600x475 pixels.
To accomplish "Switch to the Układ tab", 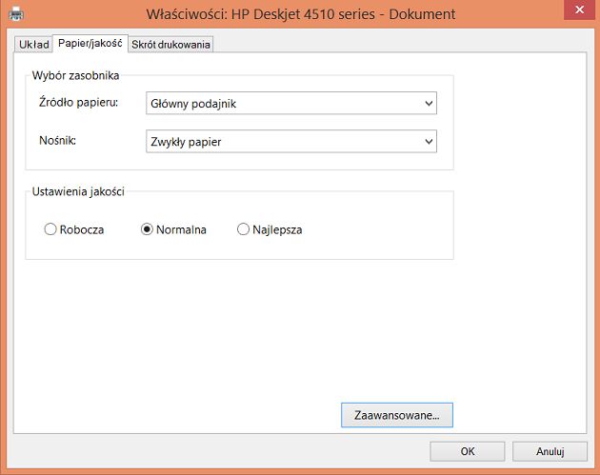I will [33, 45].
